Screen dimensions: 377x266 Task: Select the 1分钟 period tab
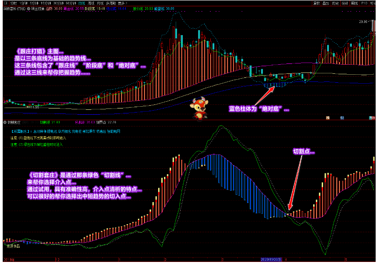[x=23, y=3]
